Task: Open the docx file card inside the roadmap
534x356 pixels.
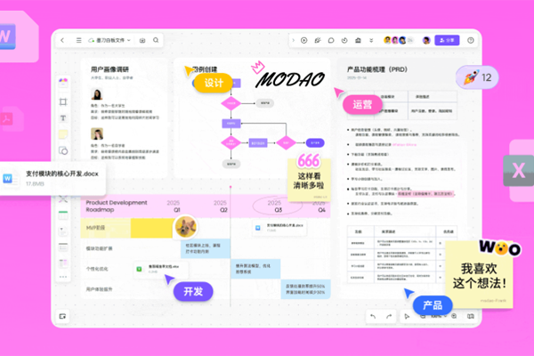Action: (279, 228)
